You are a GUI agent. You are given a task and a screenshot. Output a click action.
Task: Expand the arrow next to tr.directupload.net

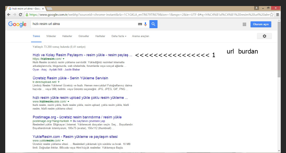[58, 82]
